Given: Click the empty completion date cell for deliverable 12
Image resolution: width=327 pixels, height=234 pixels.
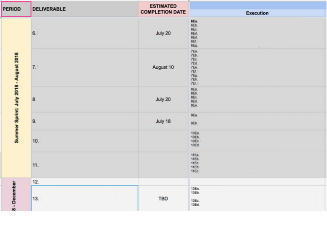Looking at the screenshot, I should coord(163,182).
